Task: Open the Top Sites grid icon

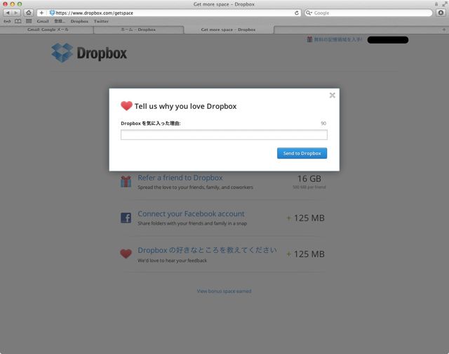Action: pos(29,21)
